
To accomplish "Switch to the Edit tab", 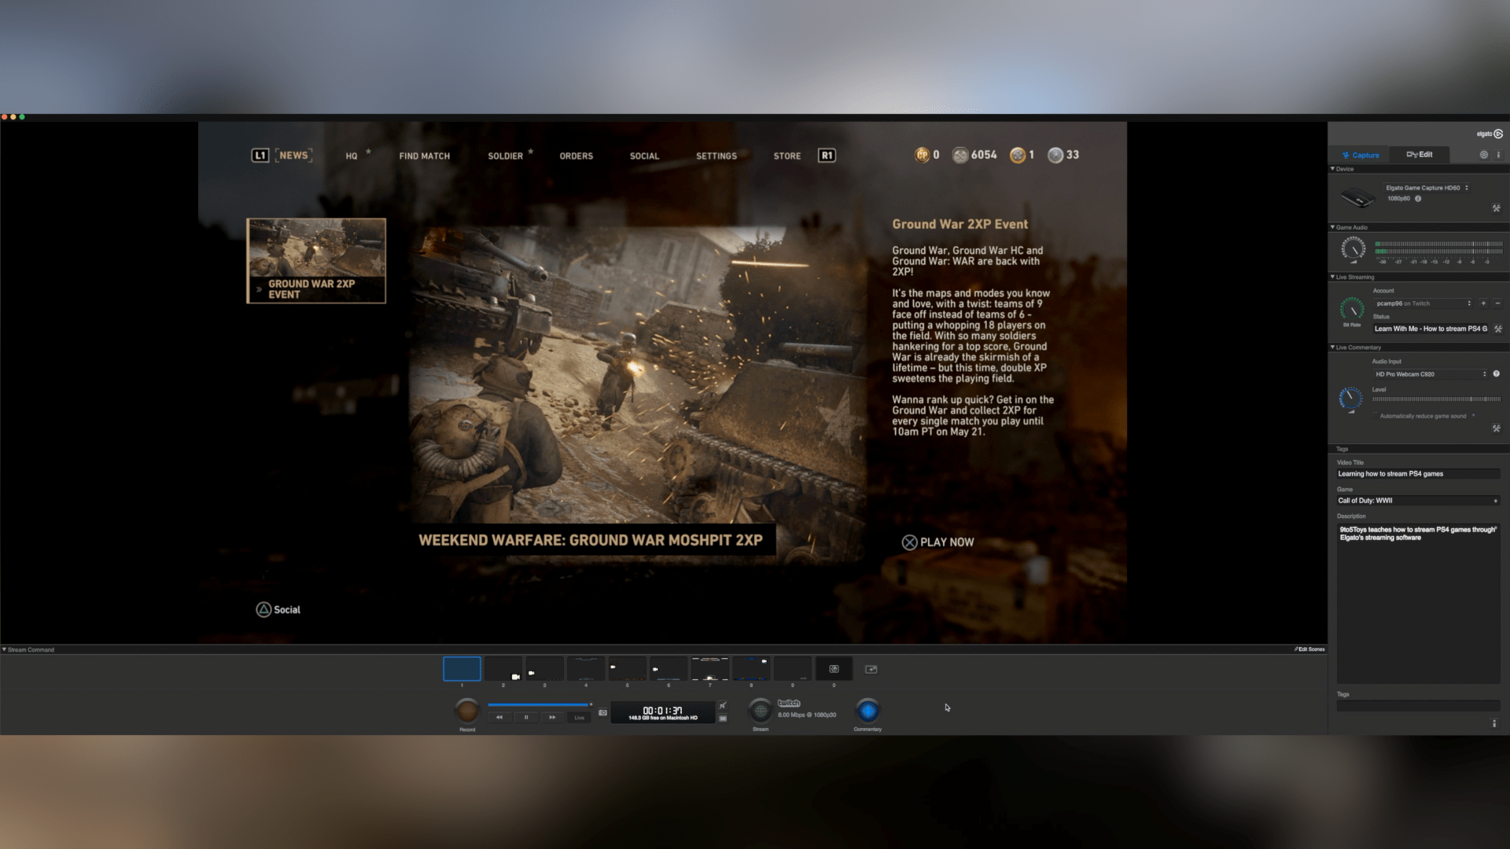I will 1420,155.
